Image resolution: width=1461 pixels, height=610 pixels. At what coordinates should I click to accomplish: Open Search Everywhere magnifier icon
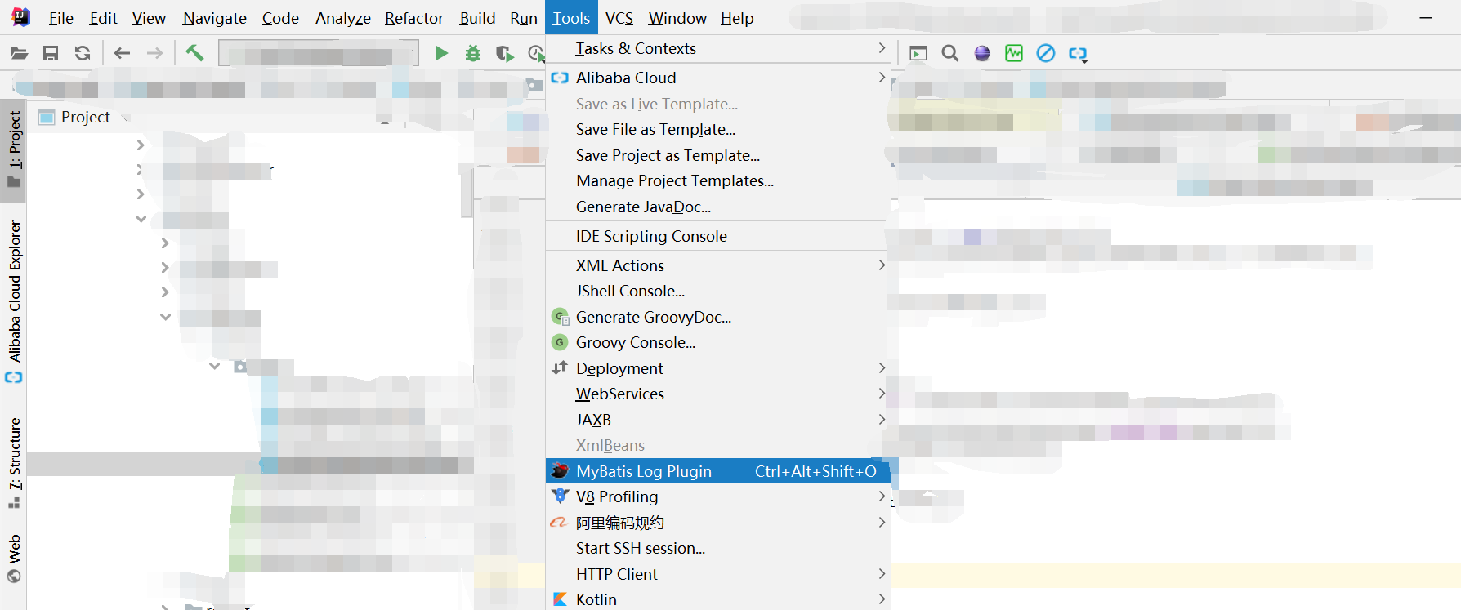[949, 53]
